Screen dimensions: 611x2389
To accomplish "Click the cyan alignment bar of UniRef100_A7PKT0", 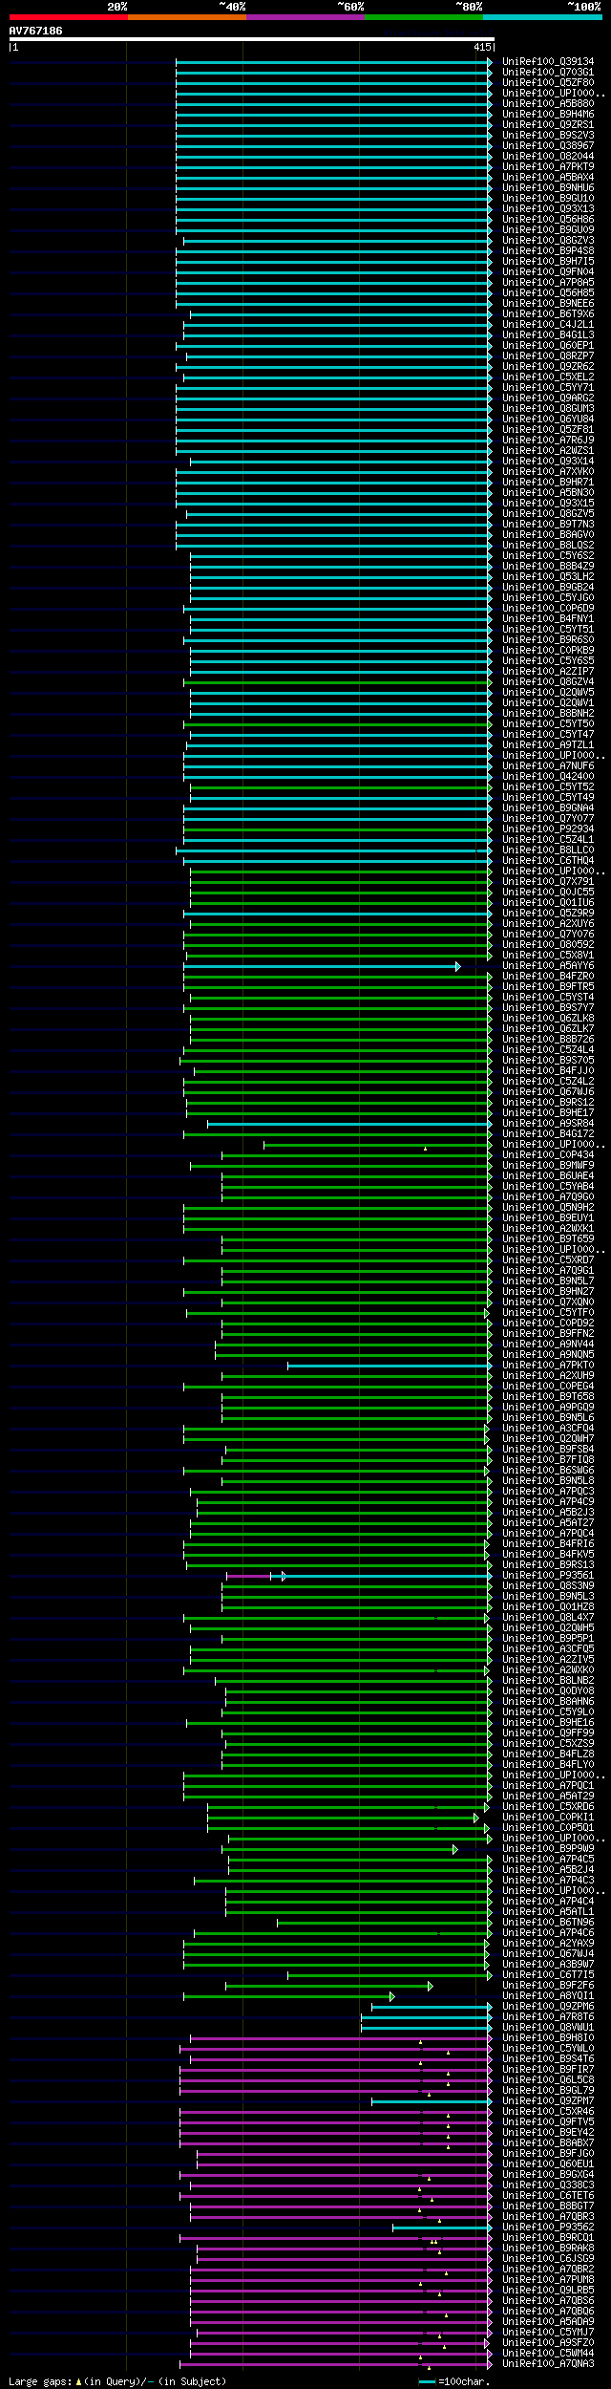I will [x=388, y=1366].
